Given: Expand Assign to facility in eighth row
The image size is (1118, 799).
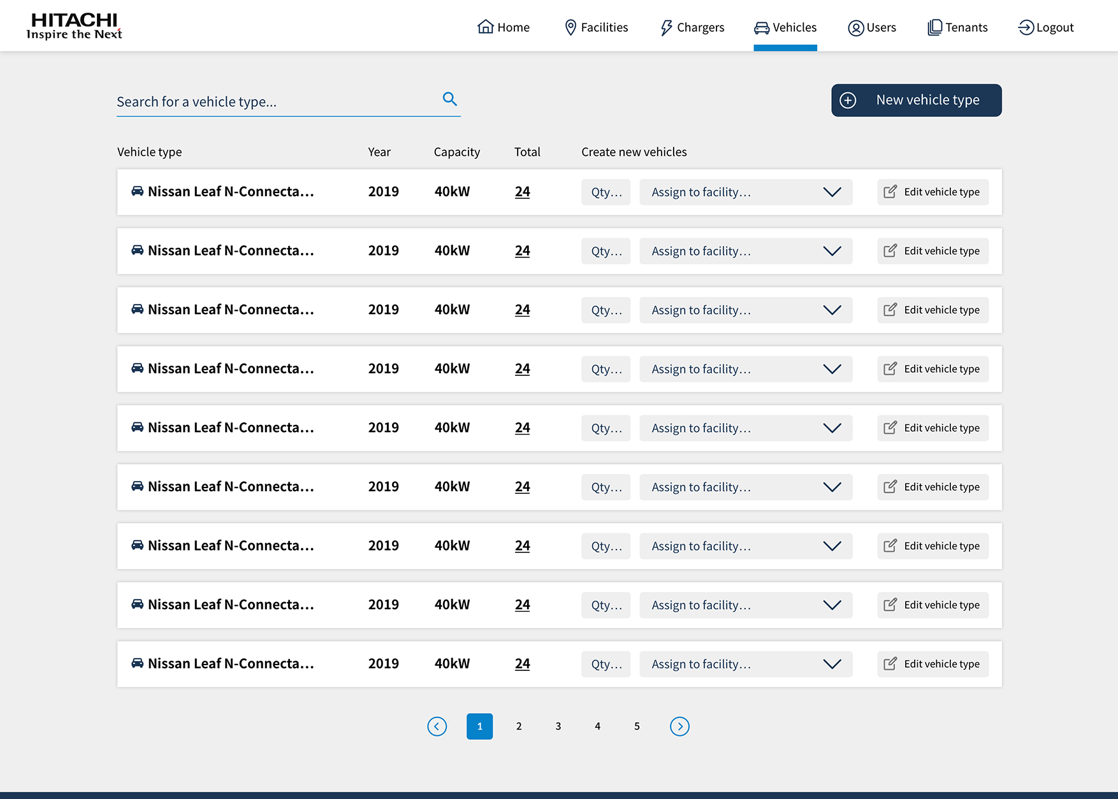Looking at the screenshot, I should (x=746, y=605).
